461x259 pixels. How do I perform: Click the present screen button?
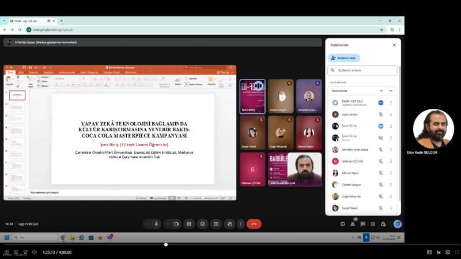point(216,224)
